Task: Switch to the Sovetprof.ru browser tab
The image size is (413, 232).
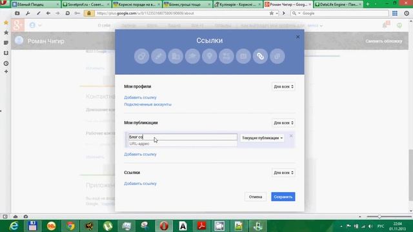Action: point(86,5)
